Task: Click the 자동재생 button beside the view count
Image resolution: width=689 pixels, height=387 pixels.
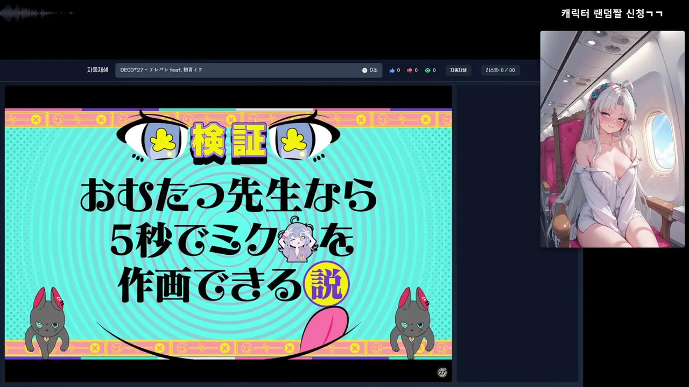Action: 458,70
